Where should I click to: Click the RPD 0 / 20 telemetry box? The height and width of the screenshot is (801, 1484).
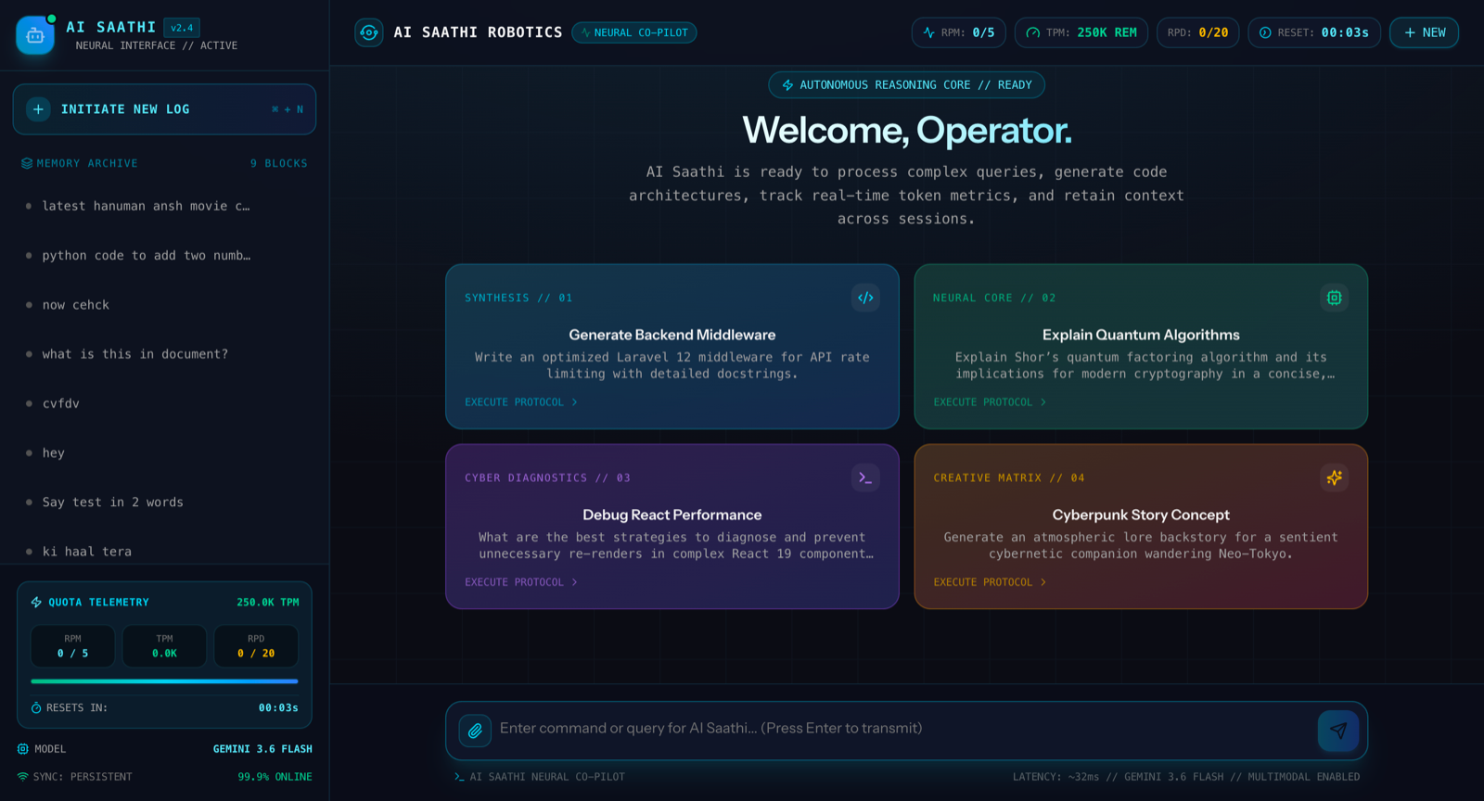256,646
